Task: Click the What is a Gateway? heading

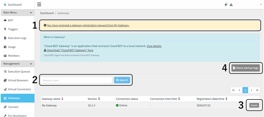Action: pyautogui.click(x=54, y=37)
